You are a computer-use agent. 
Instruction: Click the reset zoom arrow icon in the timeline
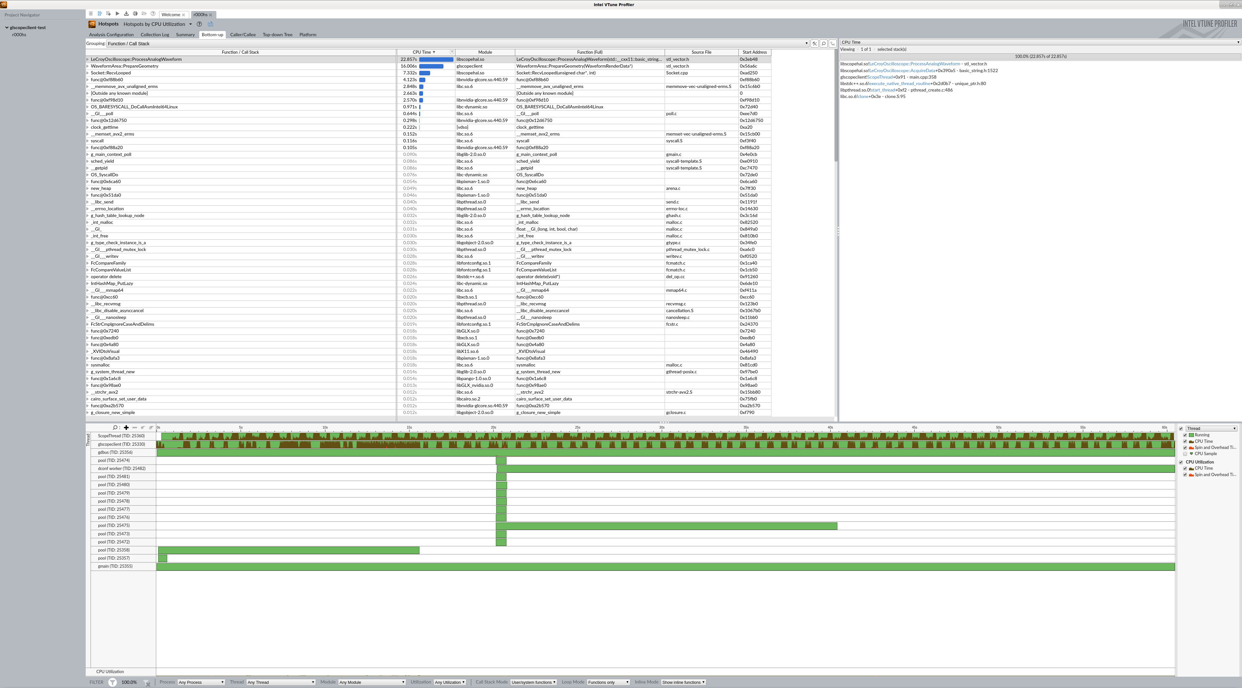coord(151,428)
